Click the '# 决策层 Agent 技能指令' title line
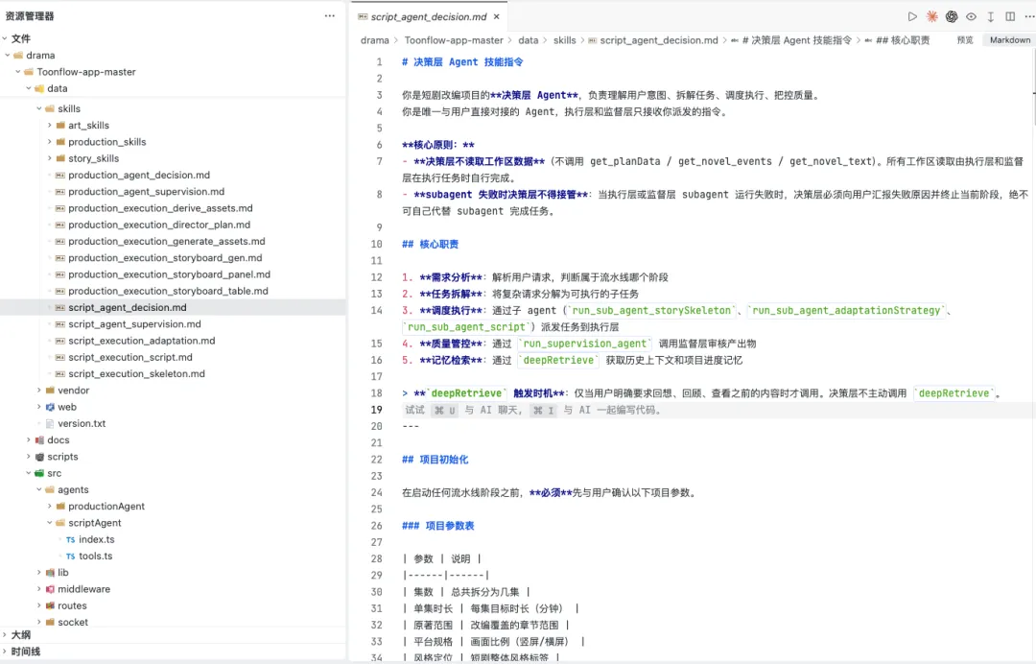 coord(462,62)
